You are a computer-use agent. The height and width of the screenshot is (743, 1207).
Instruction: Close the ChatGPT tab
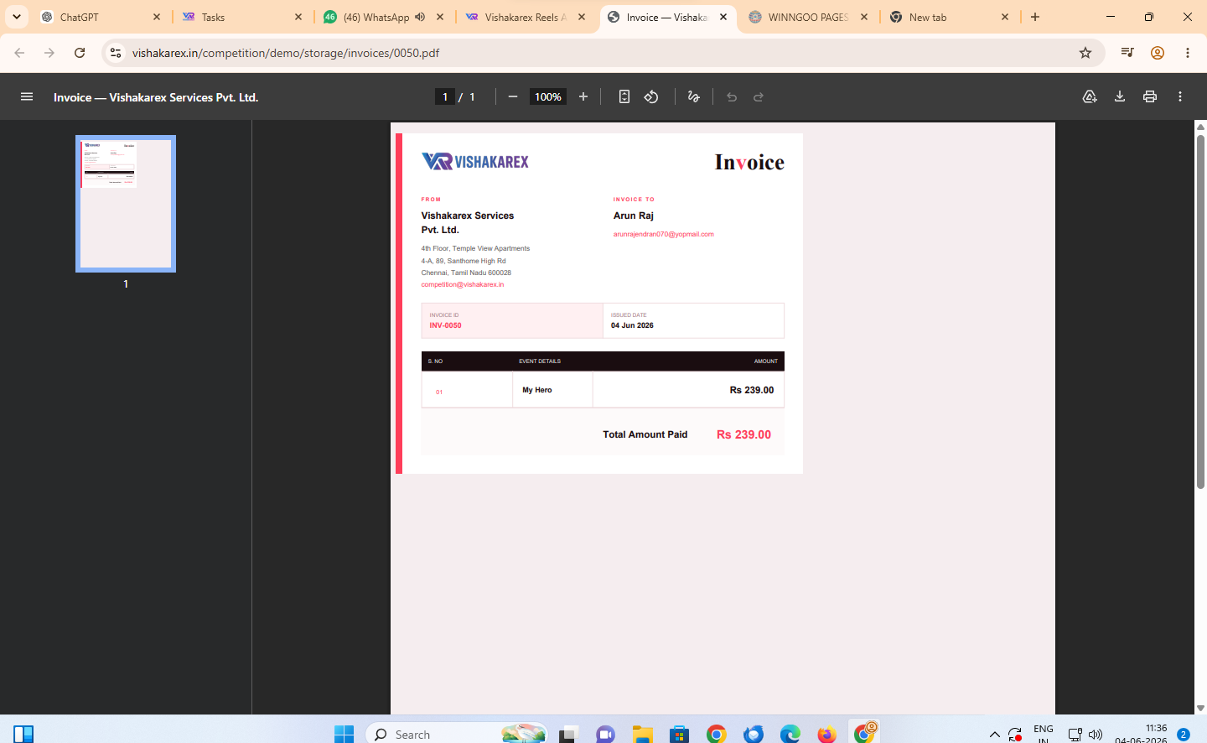(157, 17)
